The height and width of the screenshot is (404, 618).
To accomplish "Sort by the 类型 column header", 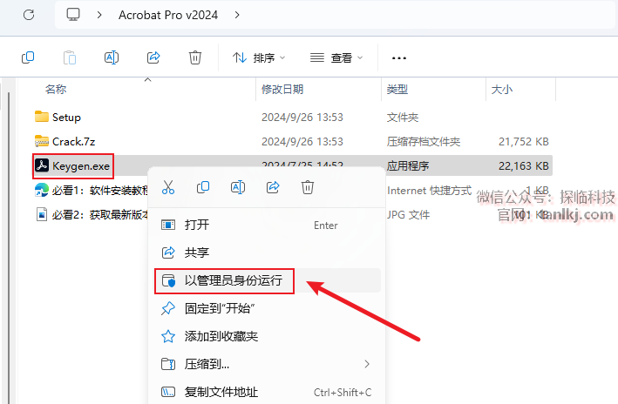I will (397, 90).
